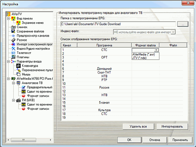Confirm settings with OK button
The height and width of the screenshot is (147, 196).
129,140
